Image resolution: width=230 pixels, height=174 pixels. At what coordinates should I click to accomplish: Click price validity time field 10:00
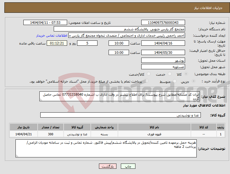(119, 52)
